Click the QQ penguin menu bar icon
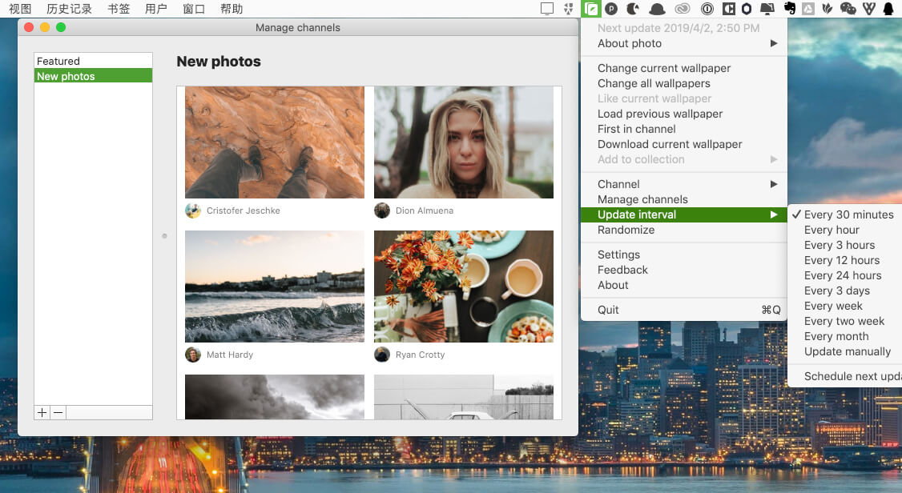The height and width of the screenshot is (493, 902). pyautogui.click(x=888, y=9)
